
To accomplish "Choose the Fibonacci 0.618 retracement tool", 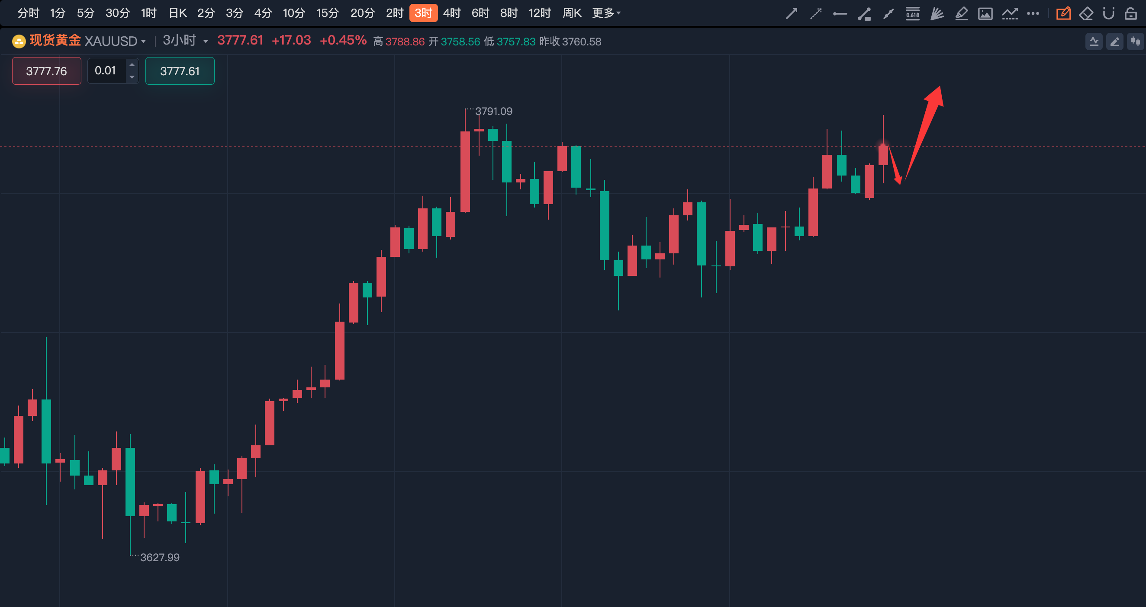I will [x=912, y=13].
